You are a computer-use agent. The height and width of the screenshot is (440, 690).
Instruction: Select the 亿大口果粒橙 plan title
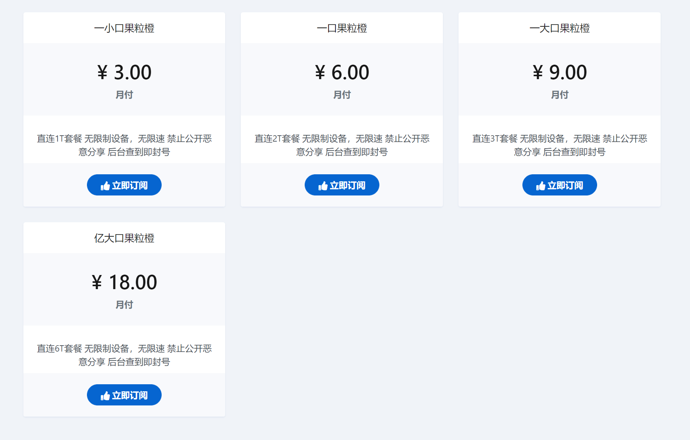[x=124, y=238]
